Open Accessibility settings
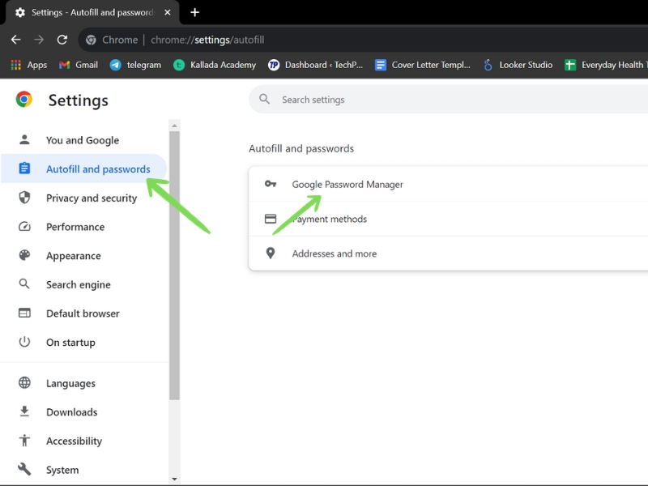 pyautogui.click(x=85, y=441)
